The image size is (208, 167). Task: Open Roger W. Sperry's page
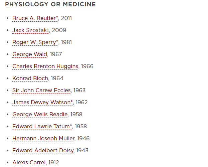[x=35, y=42]
